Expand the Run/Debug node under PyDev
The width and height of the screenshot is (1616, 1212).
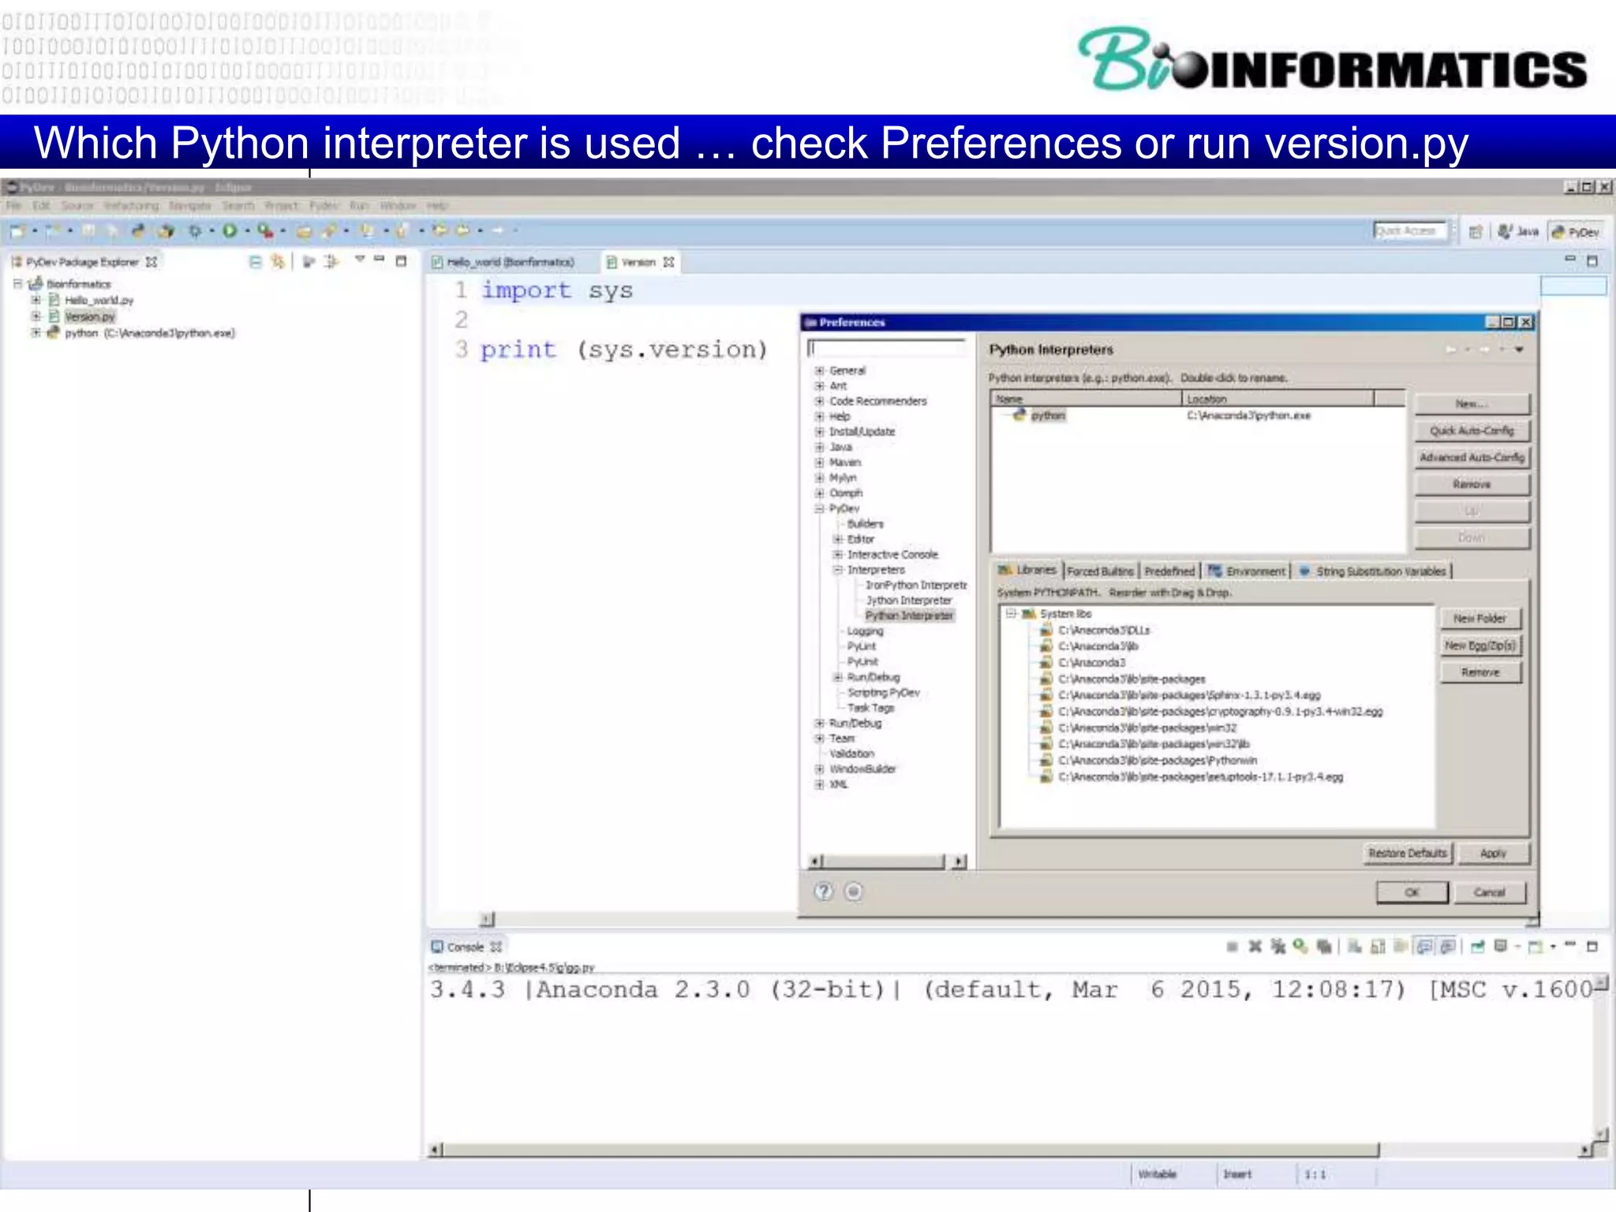tap(838, 677)
